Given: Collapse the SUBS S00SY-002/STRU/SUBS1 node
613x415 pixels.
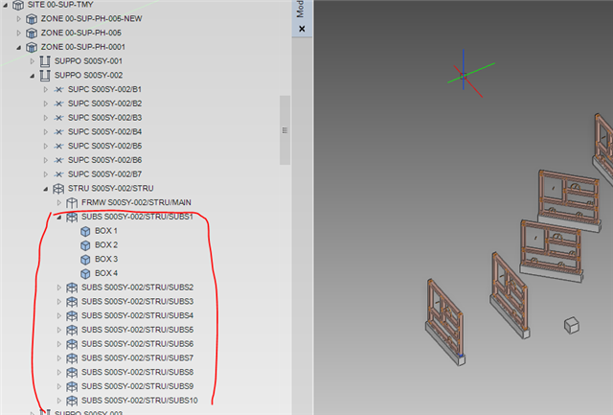Looking at the screenshot, I should 59,217.
